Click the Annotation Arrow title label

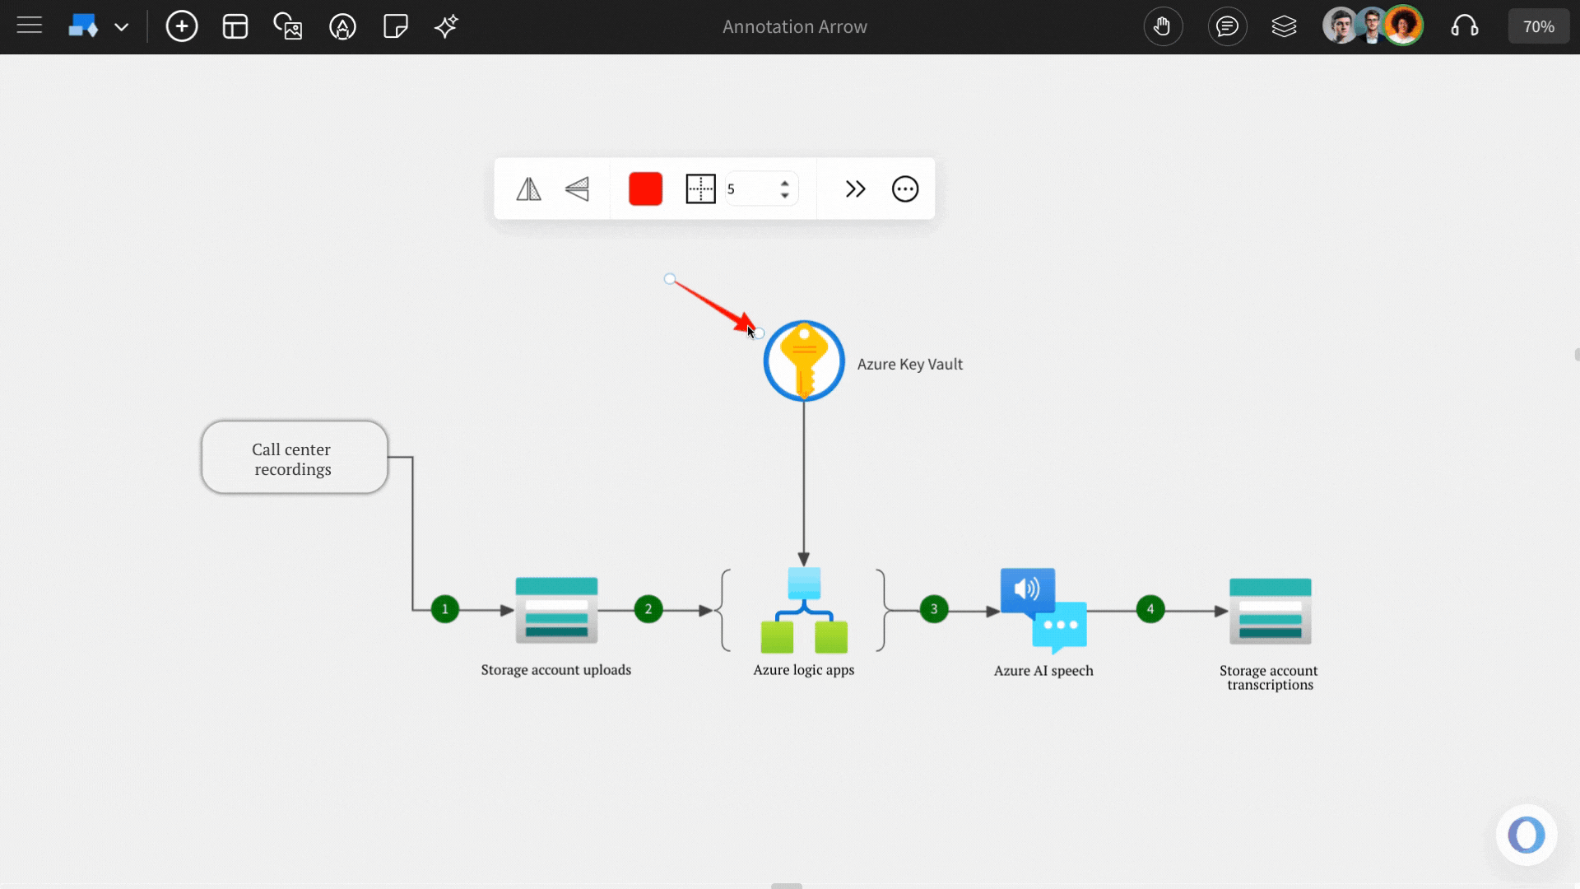tap(793, 26)
